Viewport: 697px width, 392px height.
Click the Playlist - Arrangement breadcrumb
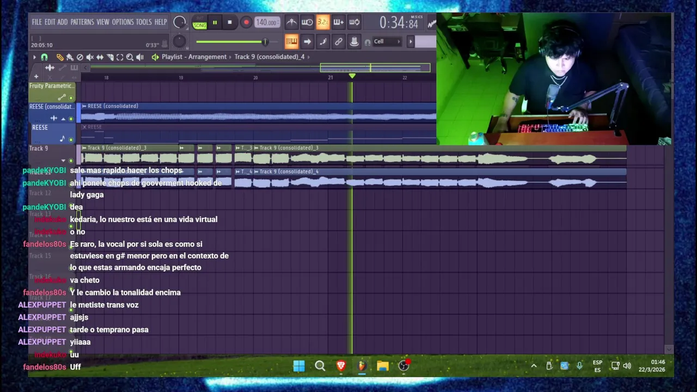(194, 57)
